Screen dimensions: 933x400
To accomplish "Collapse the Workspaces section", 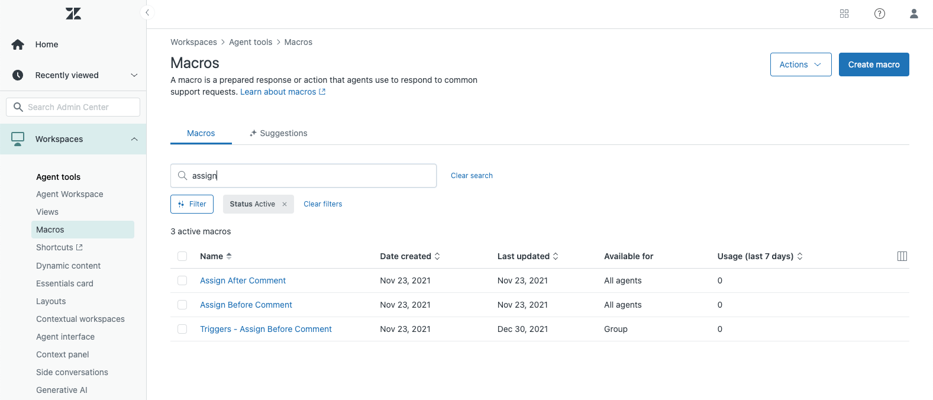I will (x=134, y=139).
